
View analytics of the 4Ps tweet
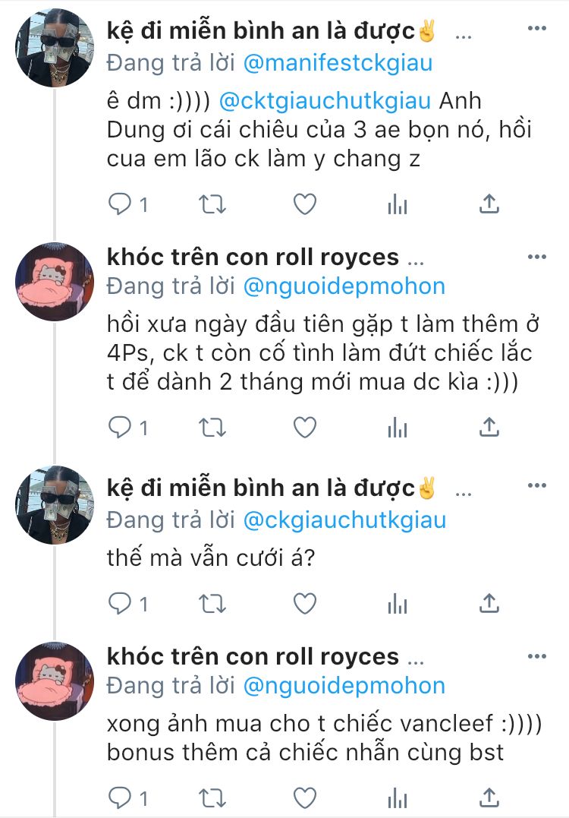[x=397, y=428]
